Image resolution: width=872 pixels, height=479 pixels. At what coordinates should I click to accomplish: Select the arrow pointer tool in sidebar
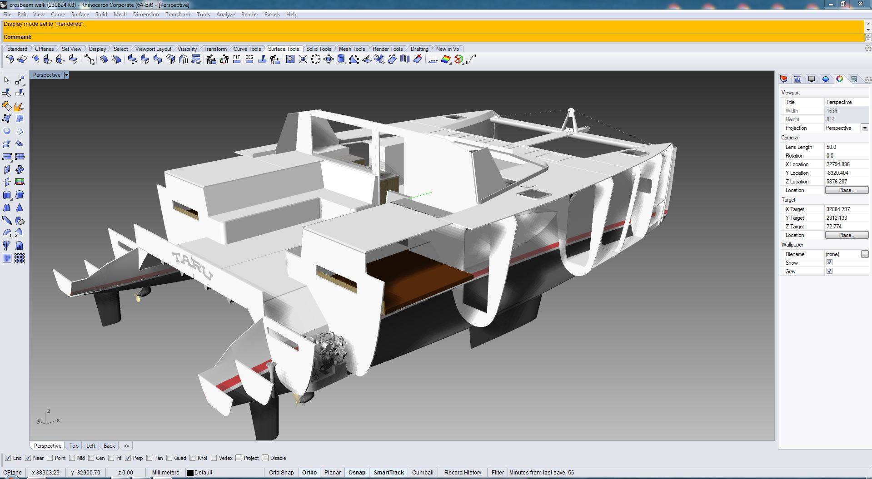[6, 80]
